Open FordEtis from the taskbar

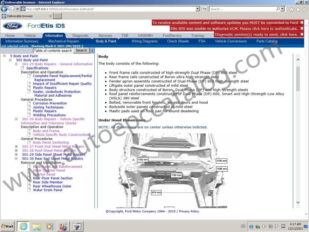tap(77, 226)
